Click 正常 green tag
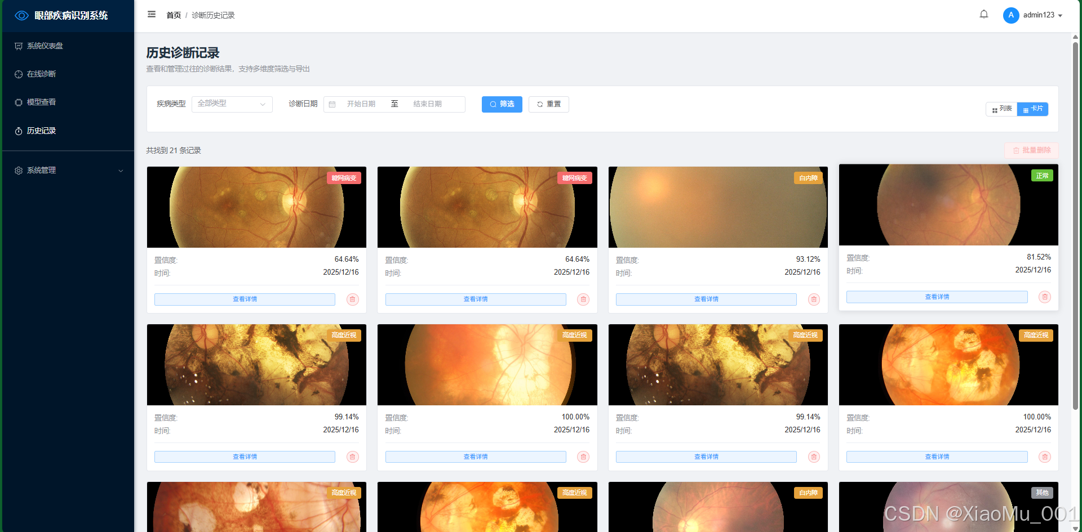1082x532 pixels. click(1042, 176)
